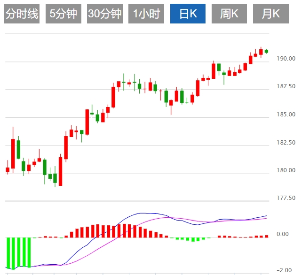Click the MACD 0.00 axis label
The width and height of the screenshot is (301, 275).
282,234
